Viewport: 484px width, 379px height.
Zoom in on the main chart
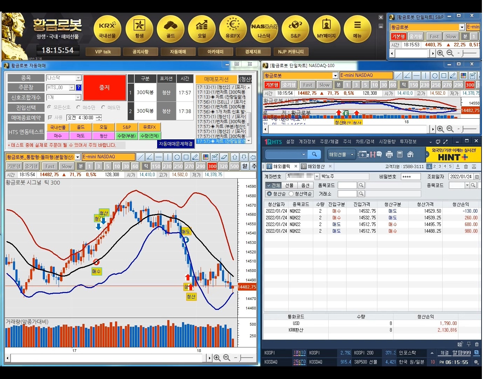pyautogui.click(x=217, y=358)
